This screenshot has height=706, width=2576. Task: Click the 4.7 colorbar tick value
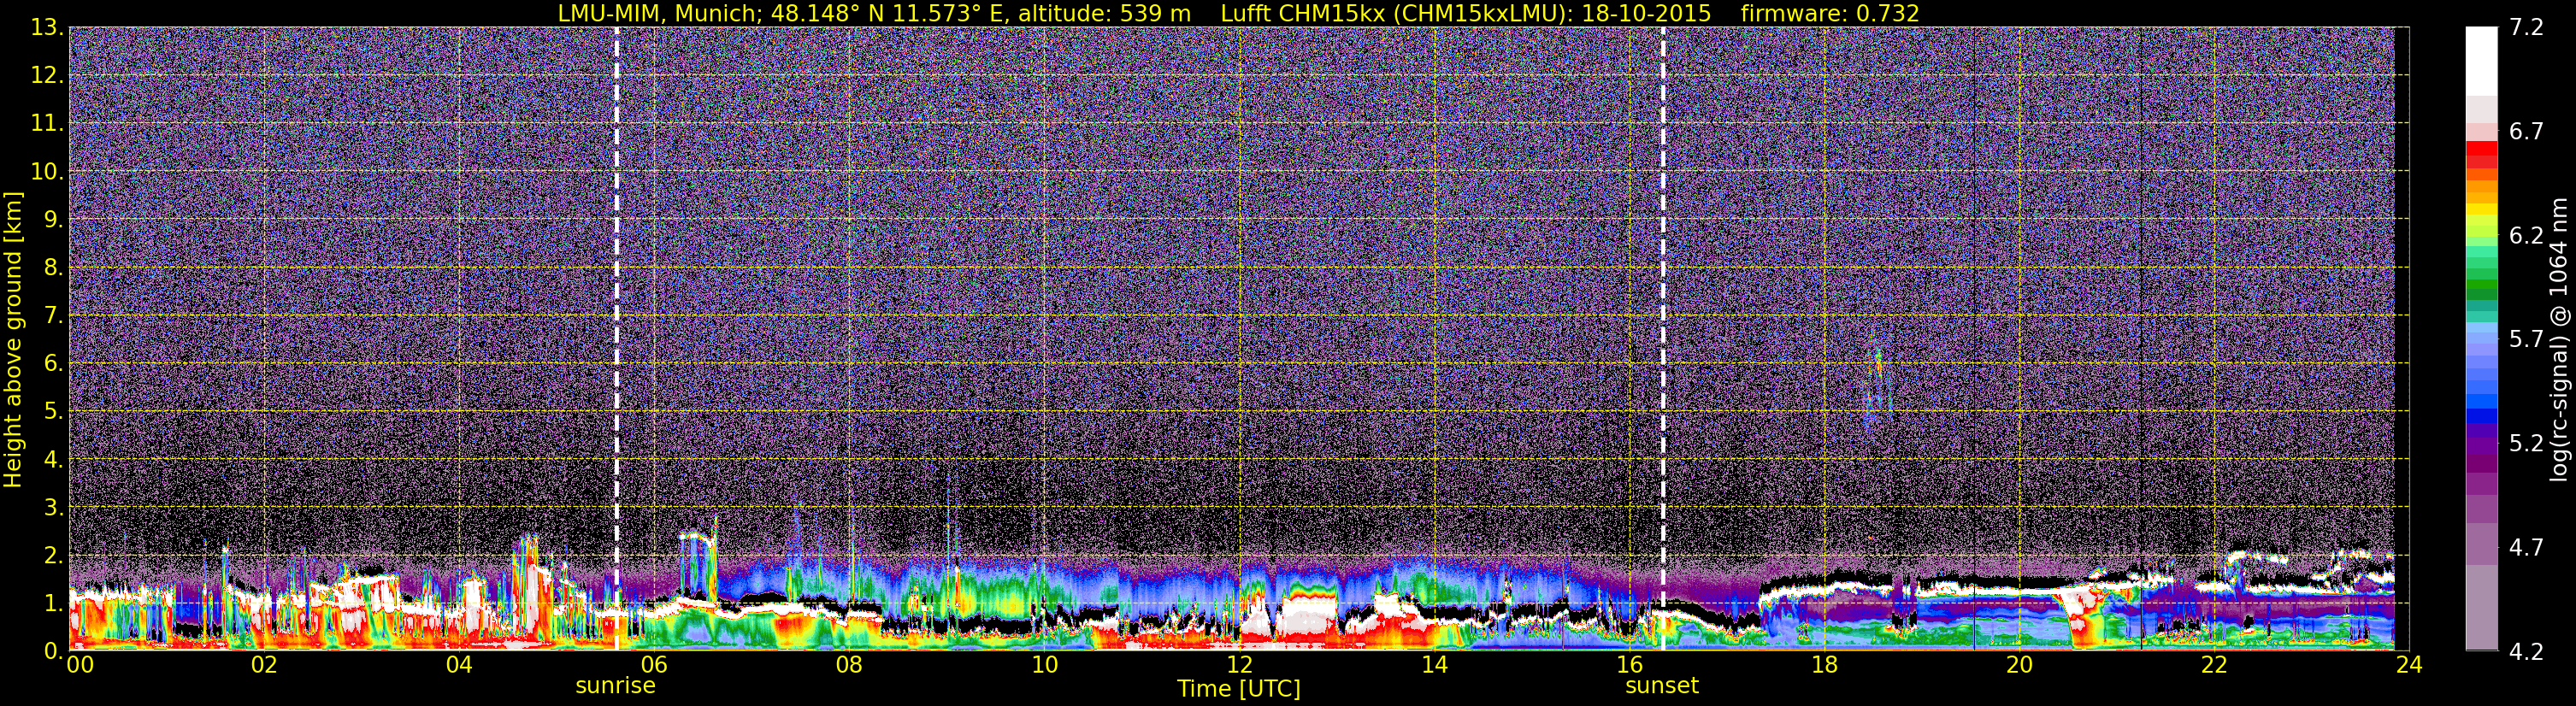(x=2526, y=547)
